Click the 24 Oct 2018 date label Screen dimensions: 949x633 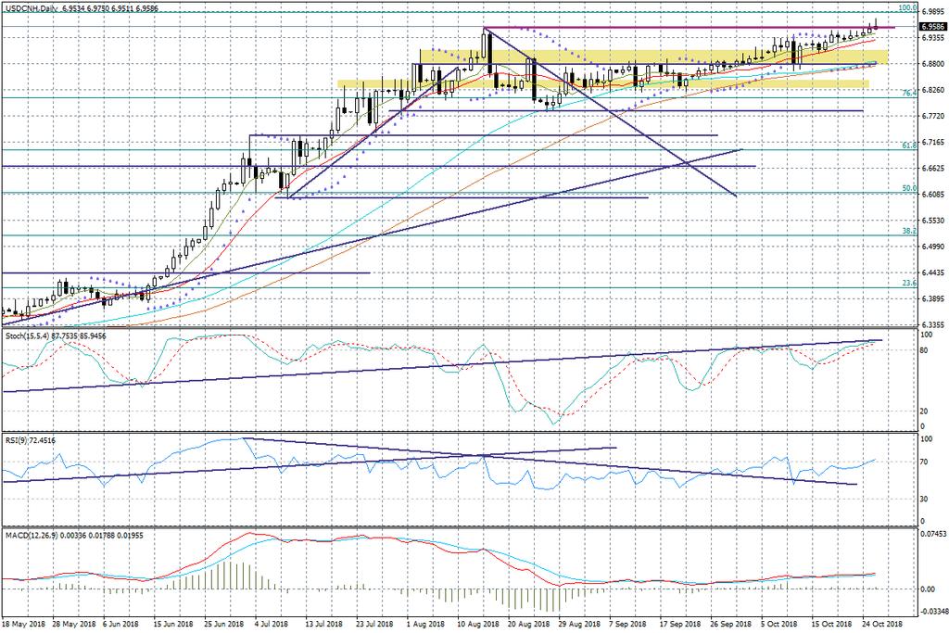[882, 624]
